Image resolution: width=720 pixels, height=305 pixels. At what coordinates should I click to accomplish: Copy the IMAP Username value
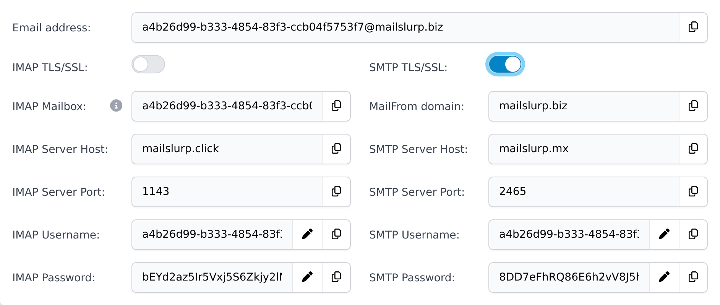click(x=336, y=235)
